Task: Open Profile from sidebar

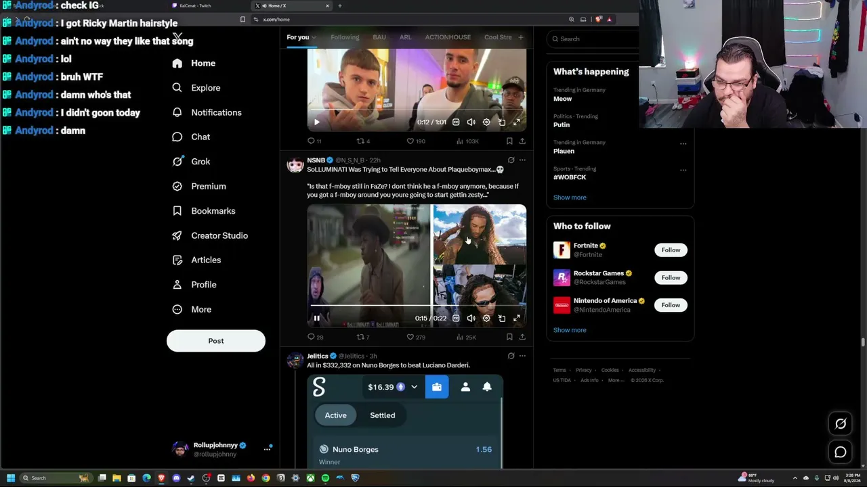Action: point(194,285)
